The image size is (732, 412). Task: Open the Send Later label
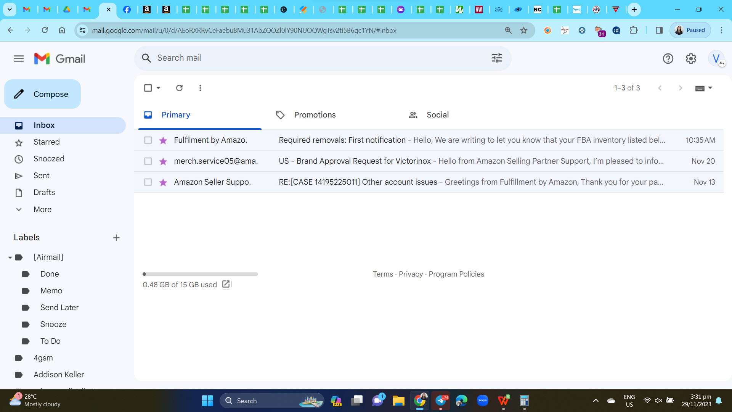pos(59,308)
